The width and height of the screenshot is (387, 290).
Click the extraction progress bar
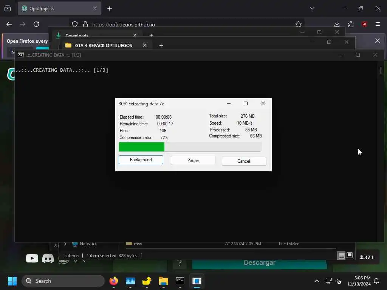click(189, 147)
